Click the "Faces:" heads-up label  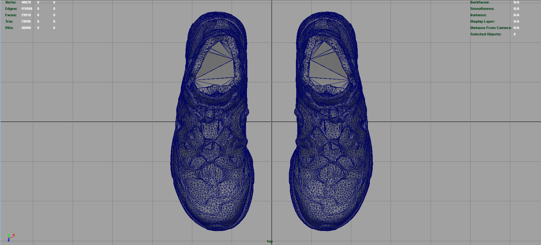click(x=11, y=15)
